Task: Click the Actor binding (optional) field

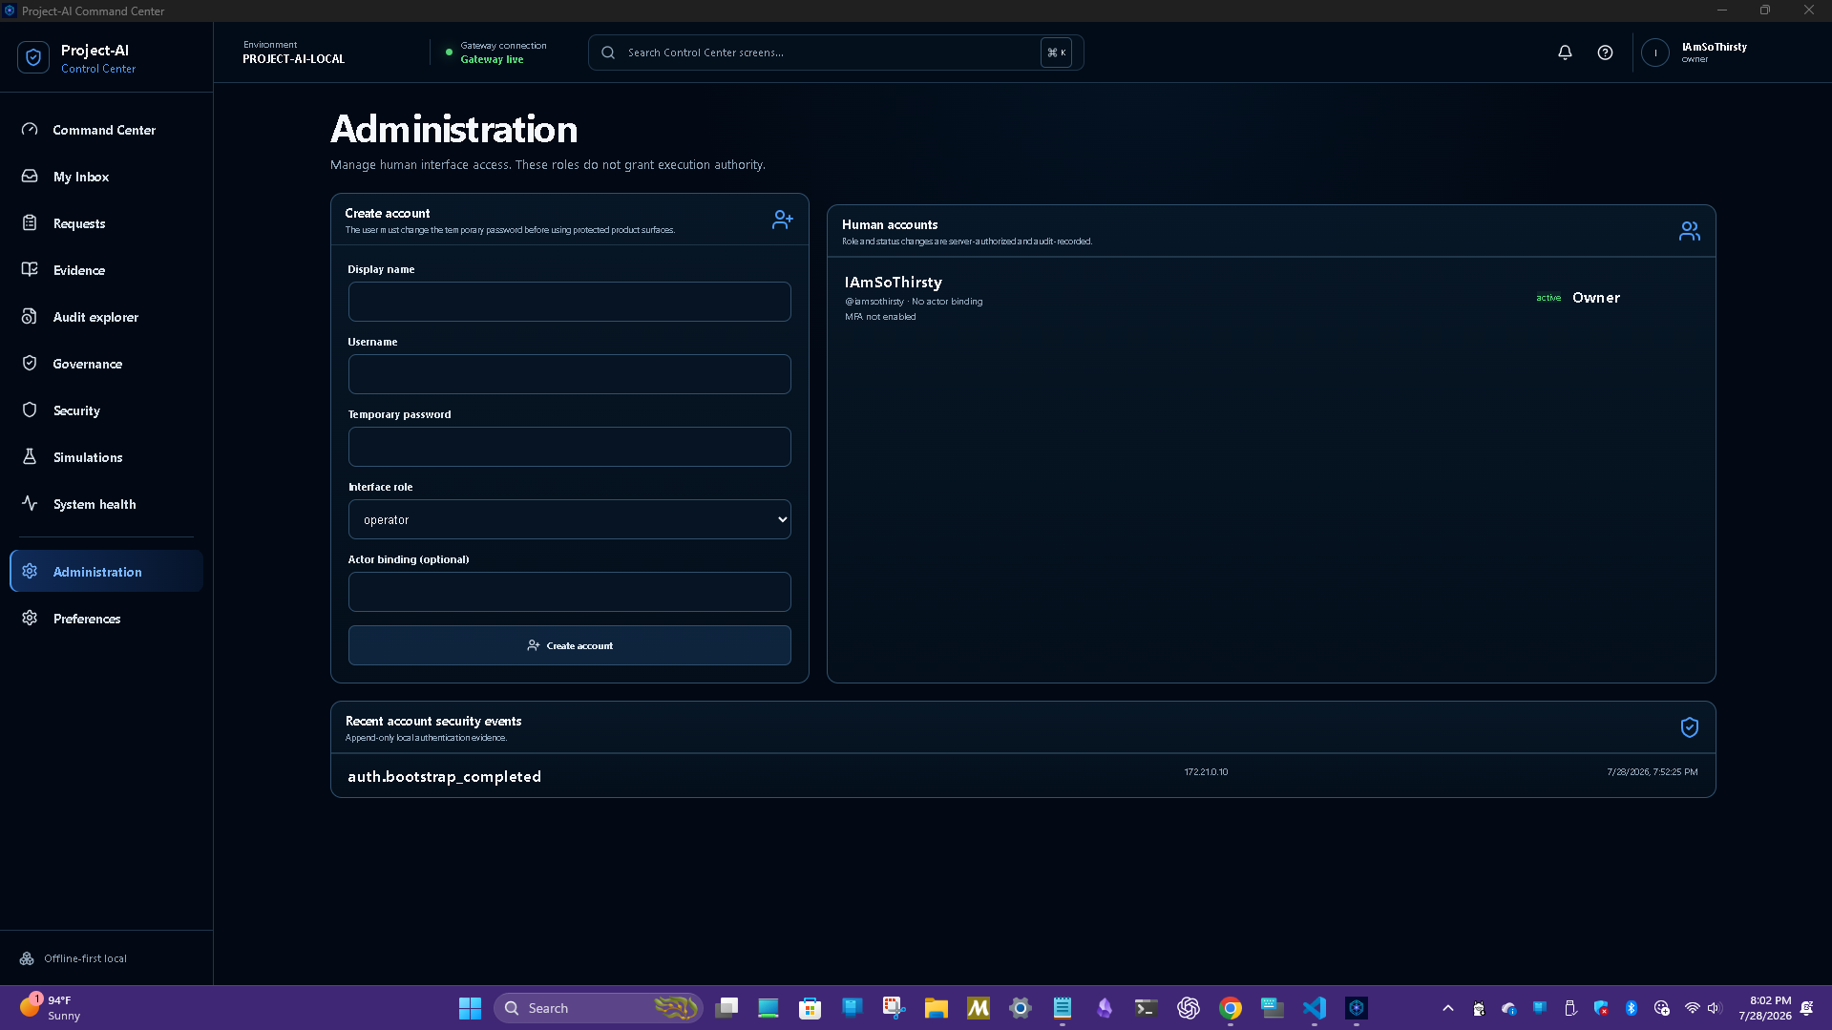Action: click(x=569, y=592)
